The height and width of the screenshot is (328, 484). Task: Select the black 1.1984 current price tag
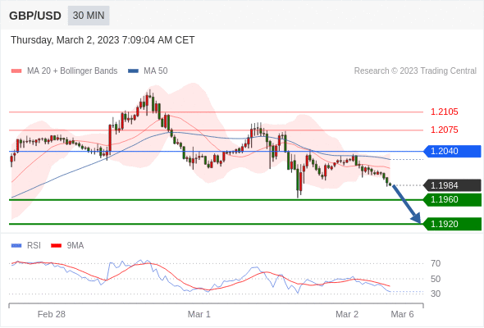click(x=452, y=185)
